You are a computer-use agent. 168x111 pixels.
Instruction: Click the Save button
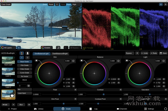[163, 53]
